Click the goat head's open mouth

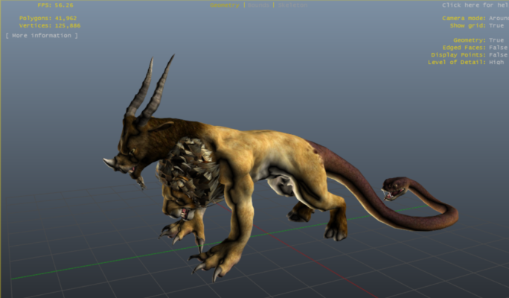point(134,173)
